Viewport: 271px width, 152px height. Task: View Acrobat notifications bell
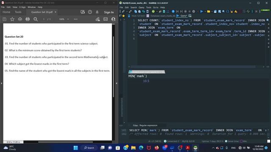coord(97,12)
